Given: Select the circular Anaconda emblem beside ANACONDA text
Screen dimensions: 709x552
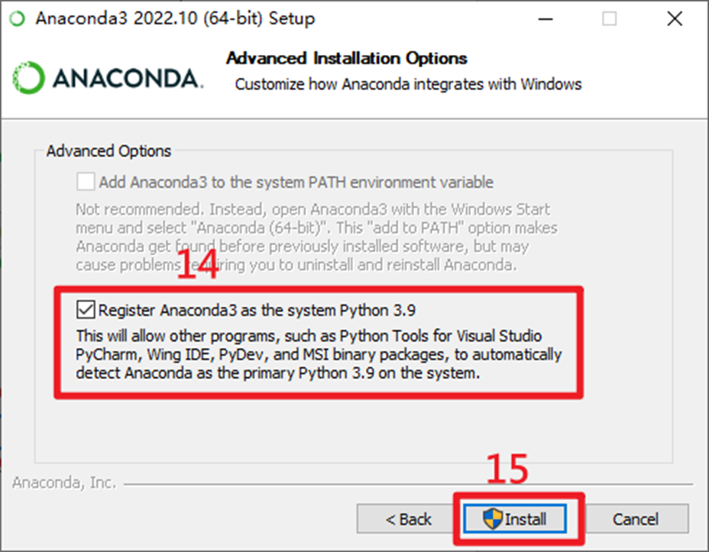Looking at the screenshot, I should (29, 76).
